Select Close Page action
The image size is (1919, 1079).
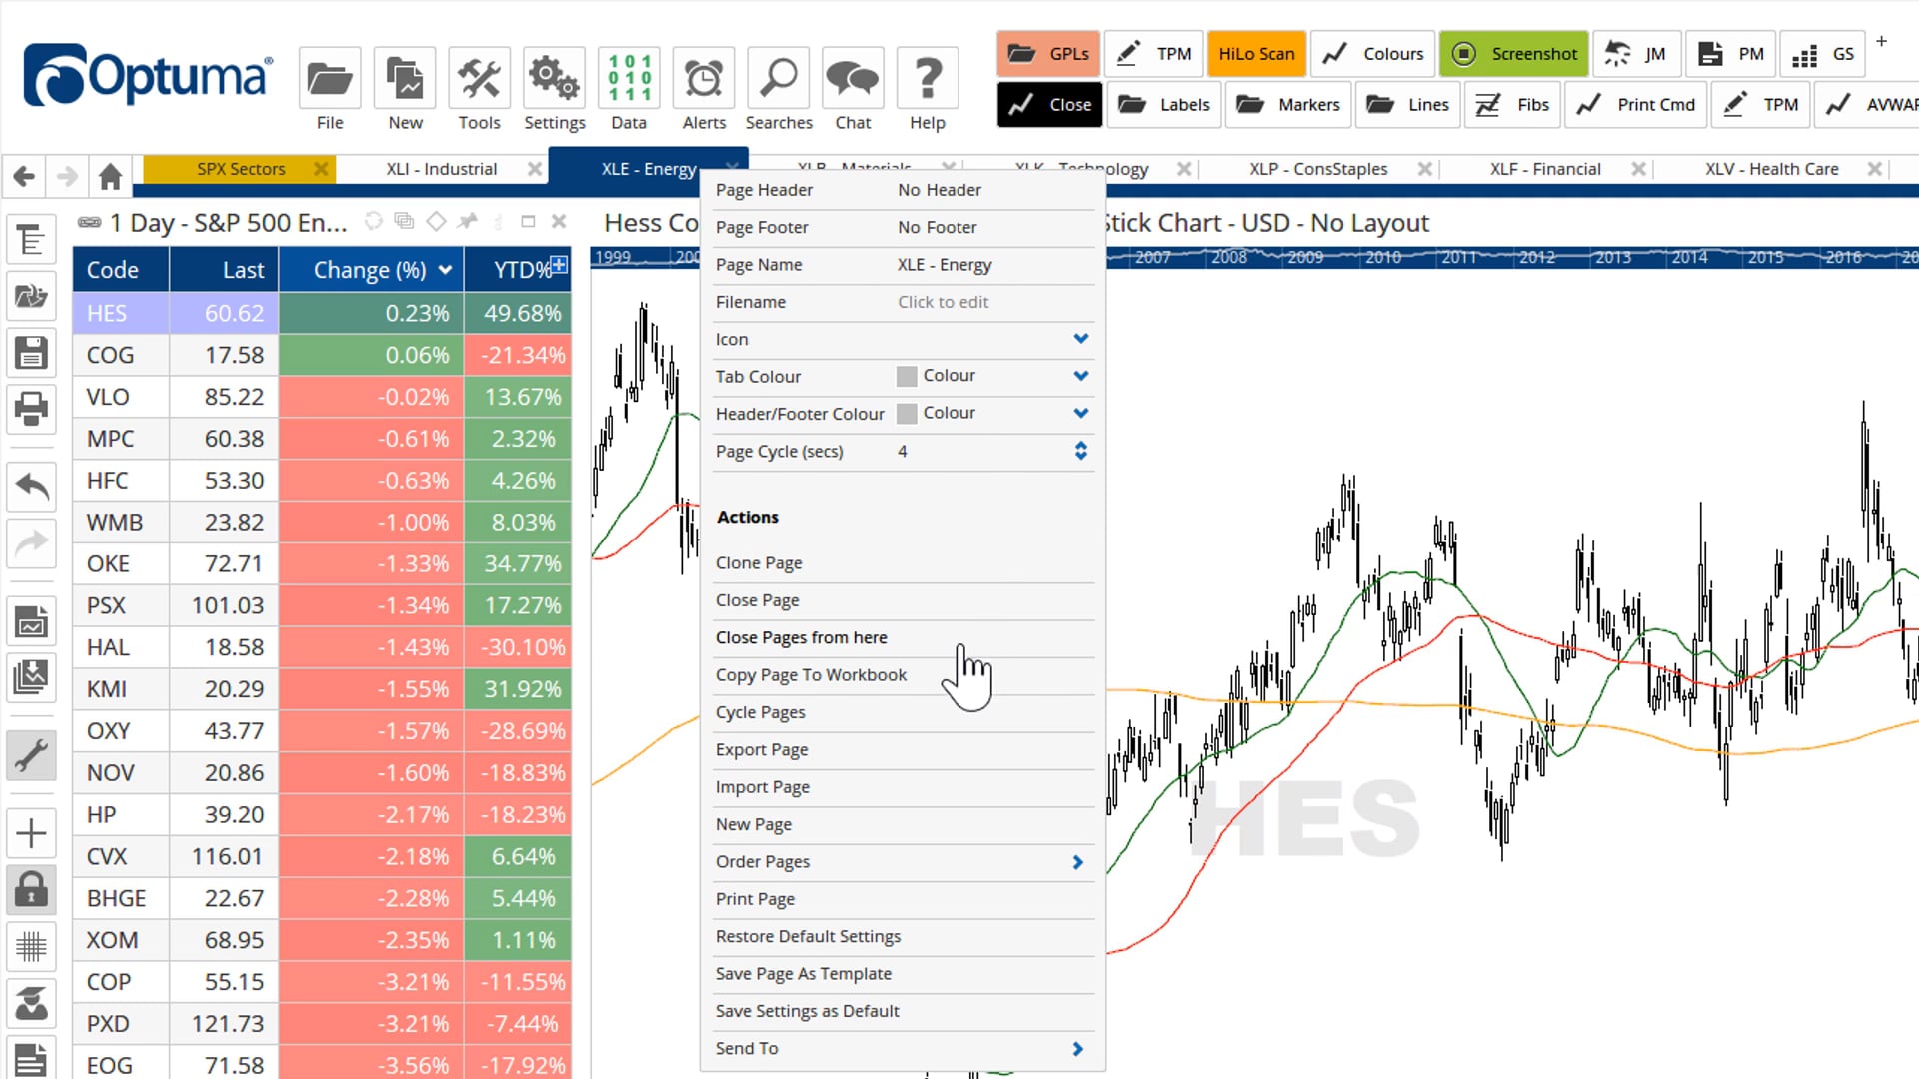pyautogui.click(x=904, y=600)
